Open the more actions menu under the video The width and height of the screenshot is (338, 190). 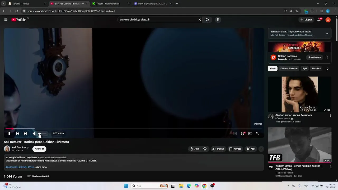pyautogui.click(x=261, y=149)
